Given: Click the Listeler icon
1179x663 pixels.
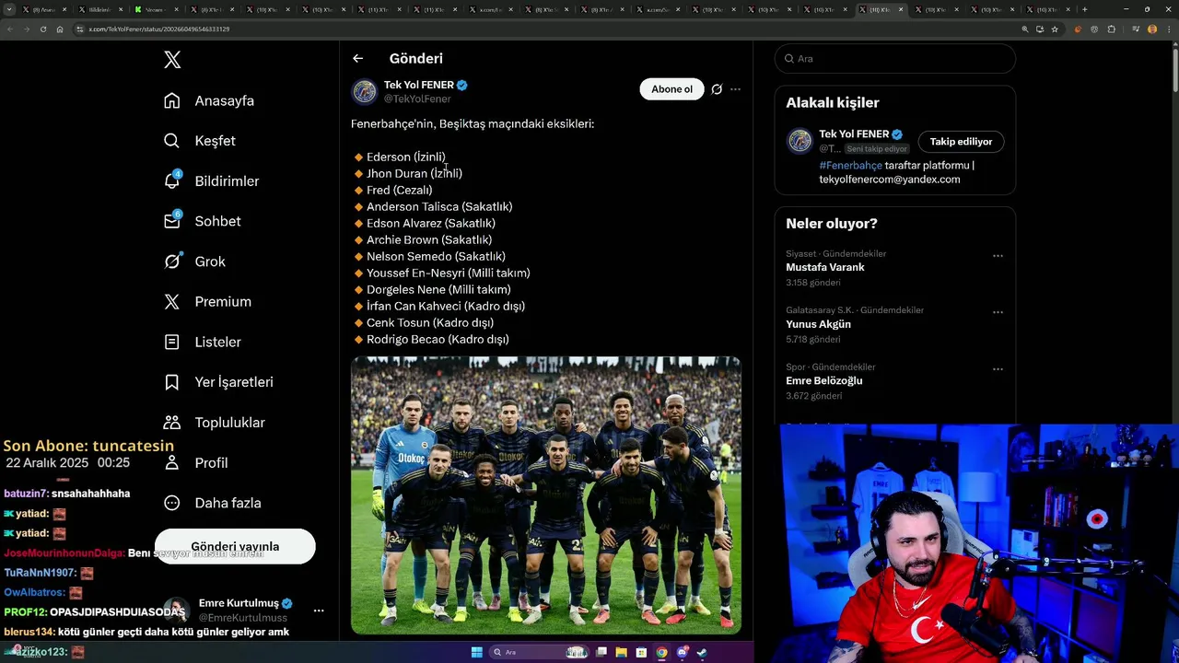Looking at the screenshot, I should click(172, 342).
